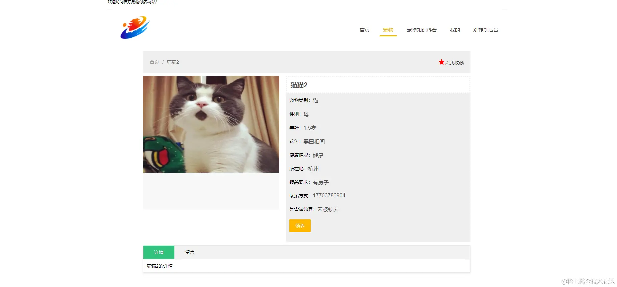
Task: Click the yellow 领养 adopt button
Action: point(300,226)
